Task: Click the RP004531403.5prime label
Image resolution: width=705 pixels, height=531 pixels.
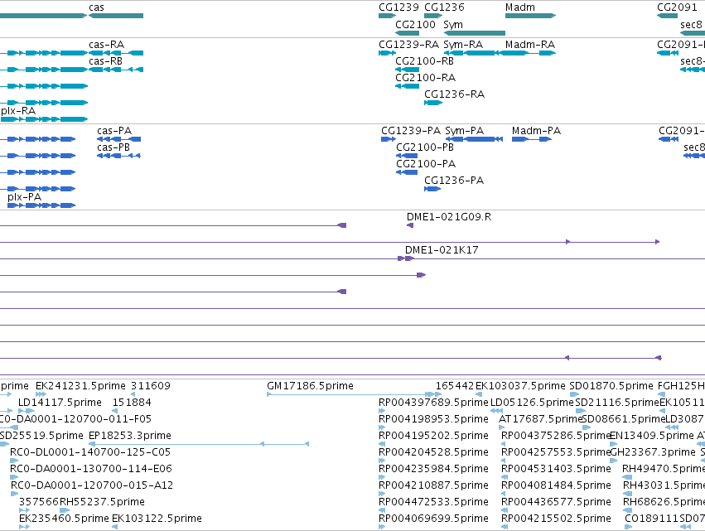Action: (556, 469)
